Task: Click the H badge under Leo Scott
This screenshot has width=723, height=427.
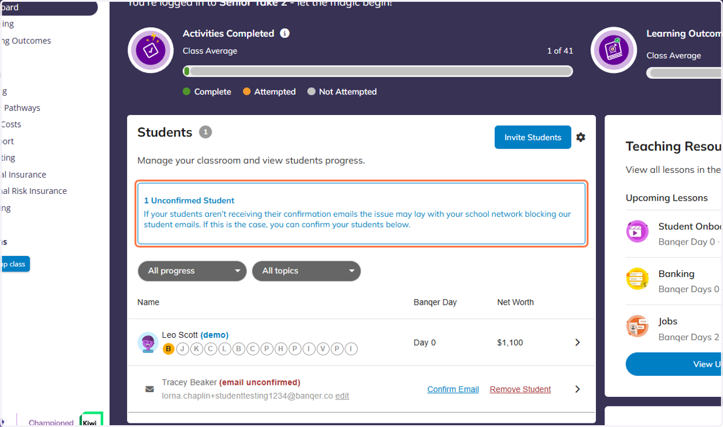Action: (281, 349)
